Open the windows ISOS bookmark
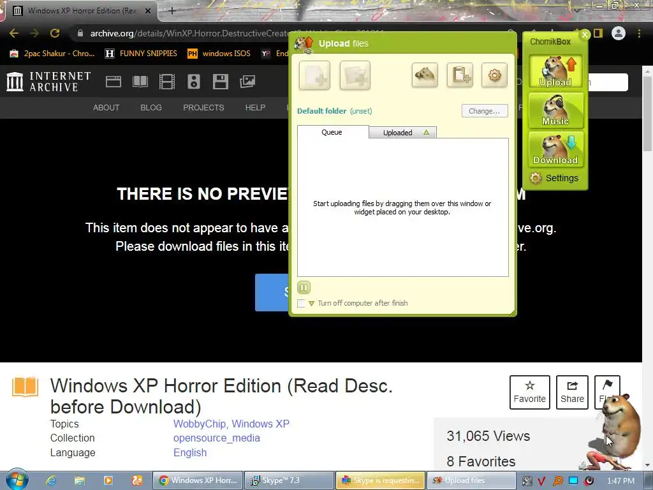The width and height of the screenshot is (653, 490). (219, 54)
